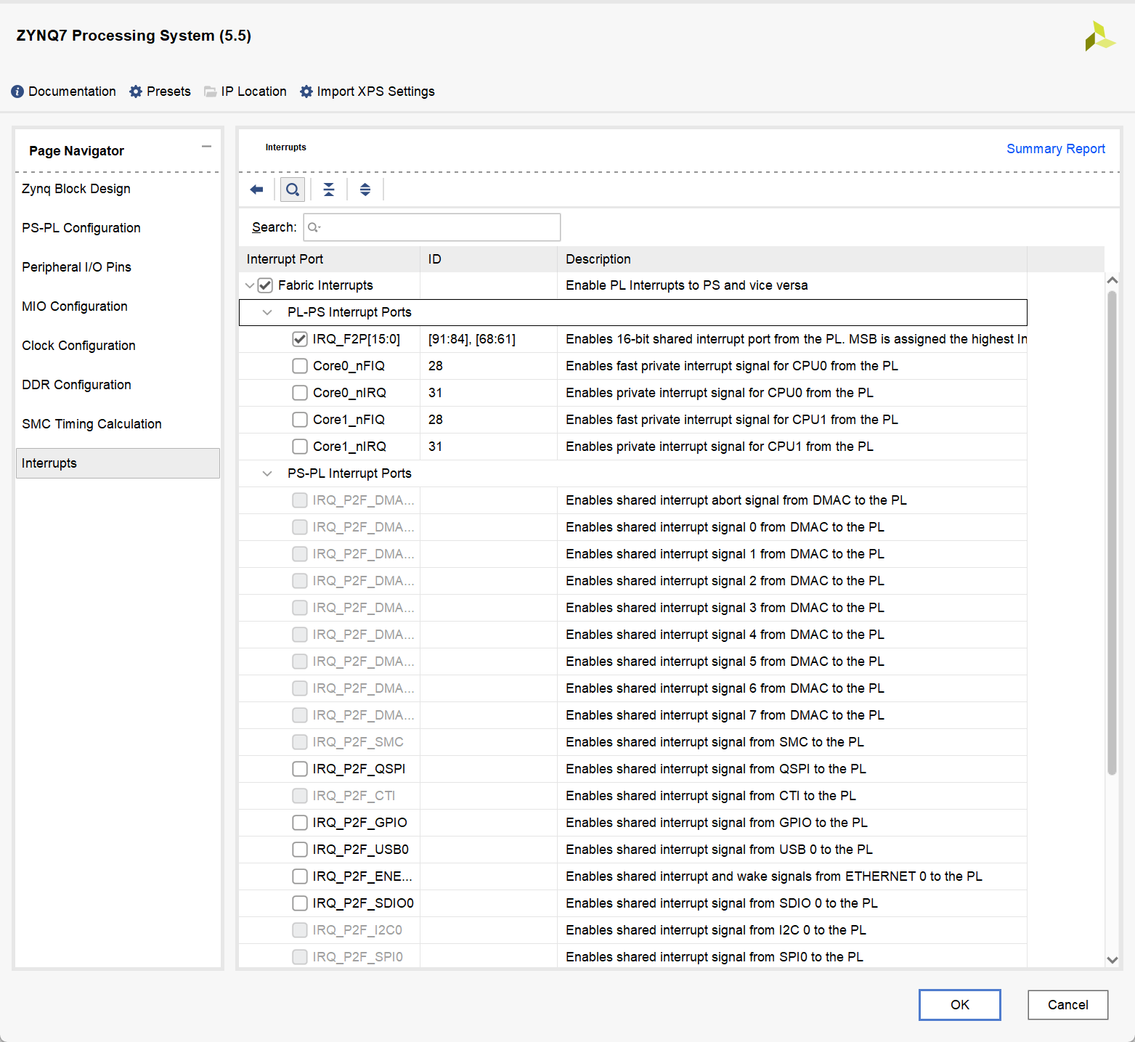The image size is (1135, 1042).
Task: Click the IP Location folder icon
Action: 211,91
